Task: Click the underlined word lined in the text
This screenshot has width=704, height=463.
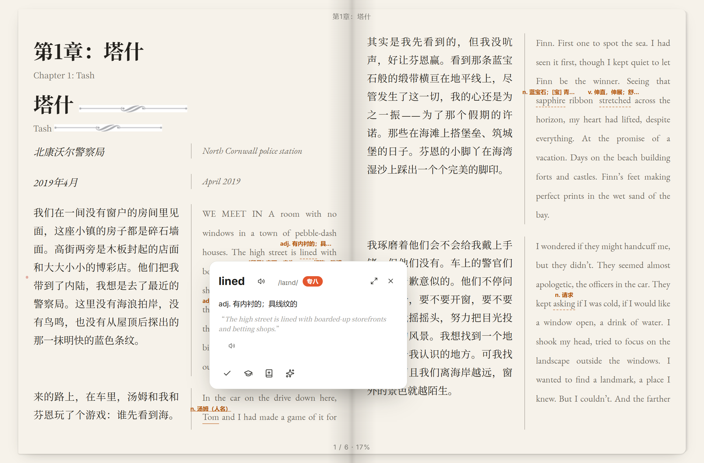Action: (x=308, y=252)
